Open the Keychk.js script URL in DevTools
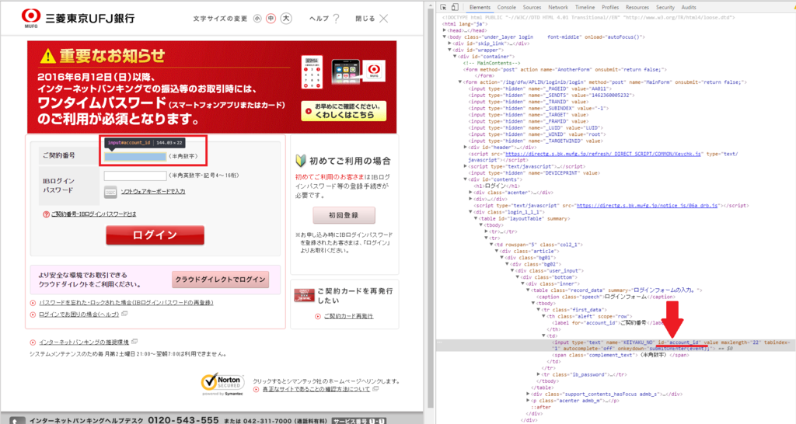 tap(603, 154)
